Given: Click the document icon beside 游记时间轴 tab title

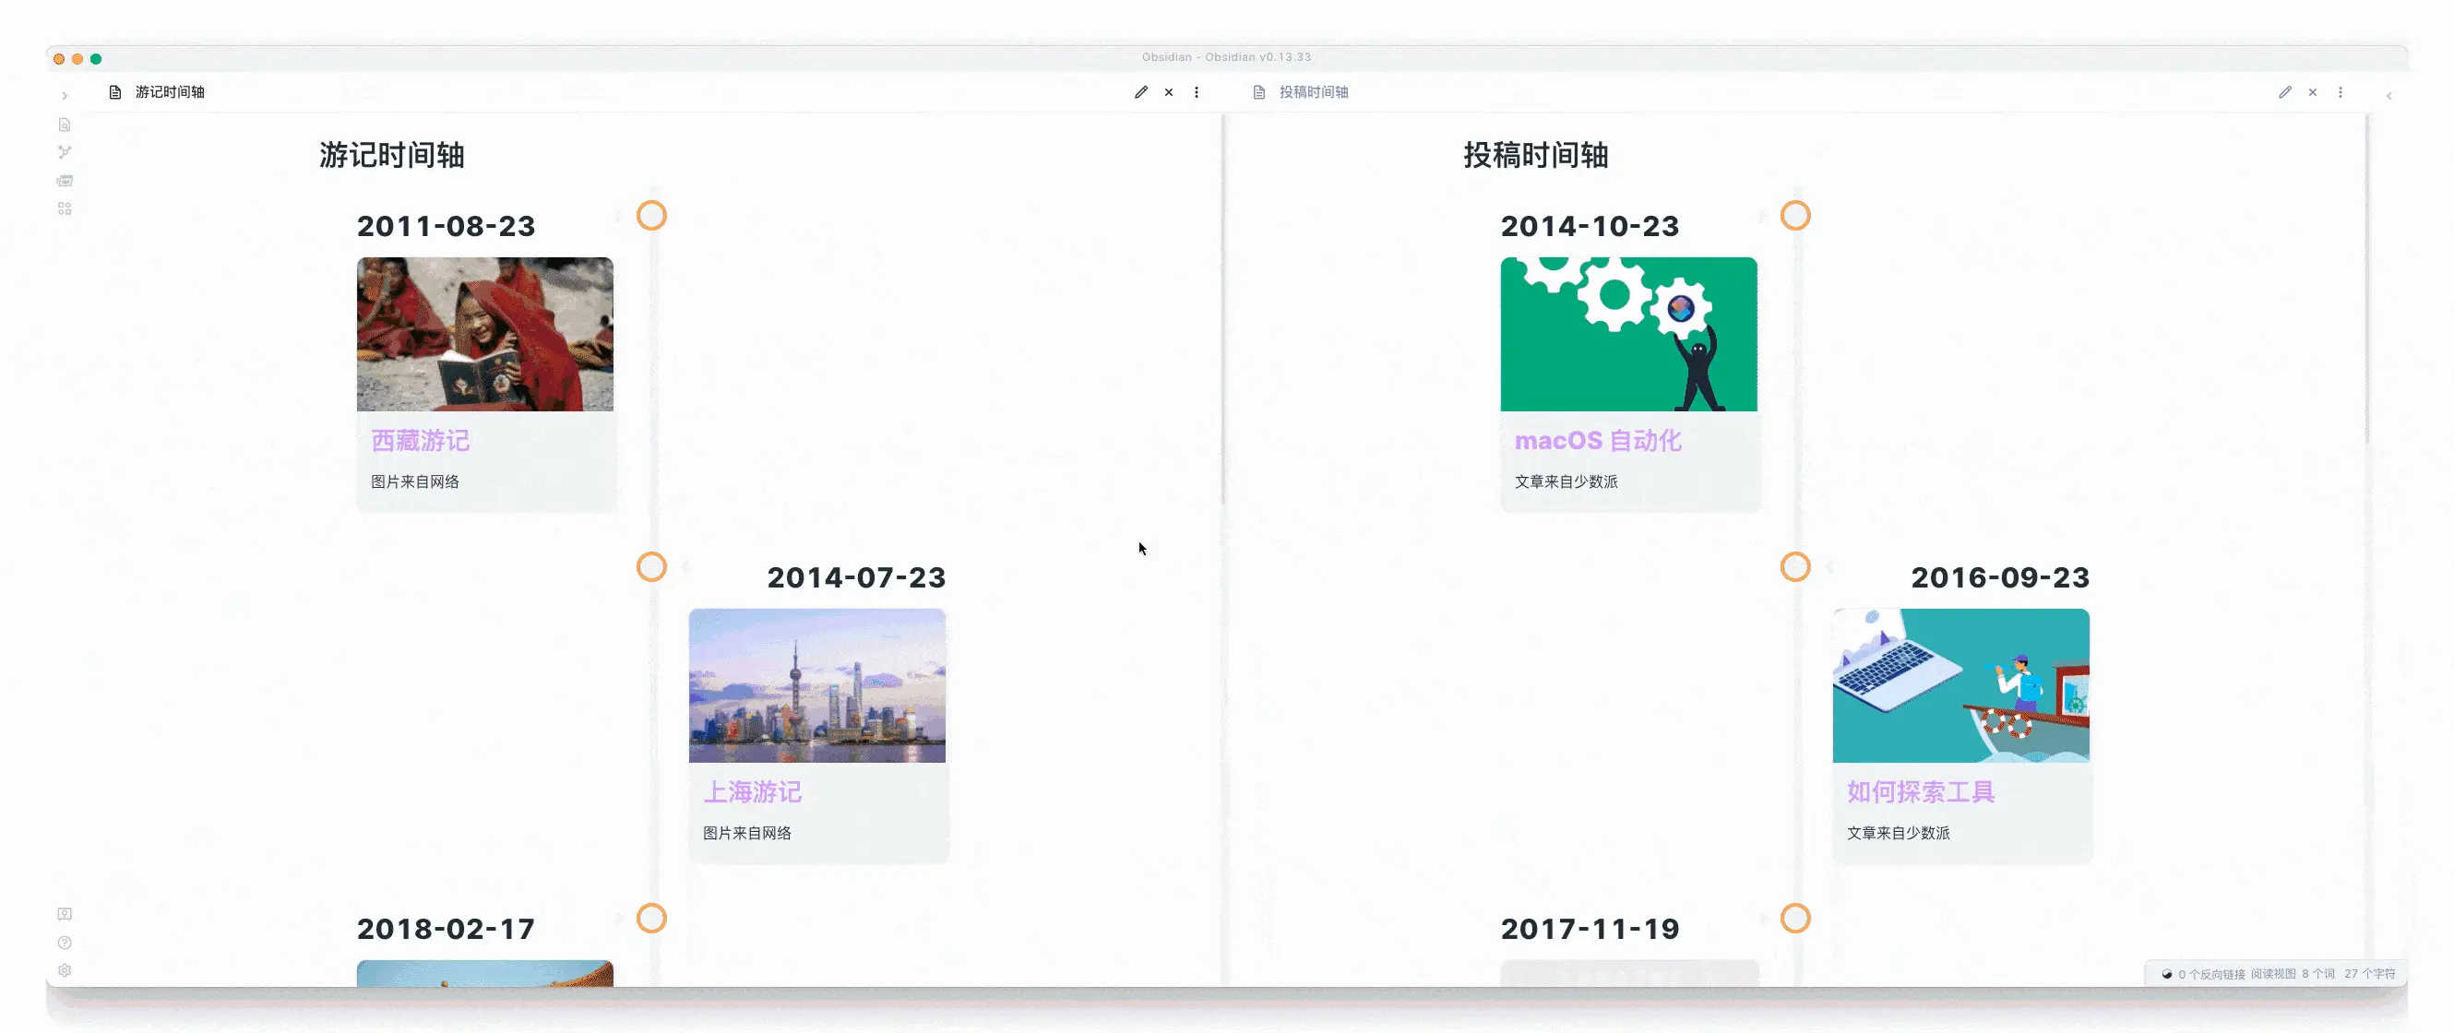Looking at the screenshot, I should click(115, 92).
